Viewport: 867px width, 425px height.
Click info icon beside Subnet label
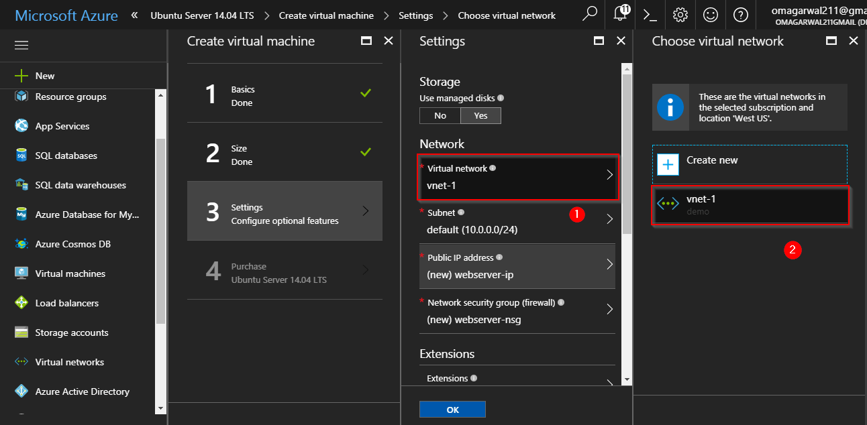coord(460,213)
